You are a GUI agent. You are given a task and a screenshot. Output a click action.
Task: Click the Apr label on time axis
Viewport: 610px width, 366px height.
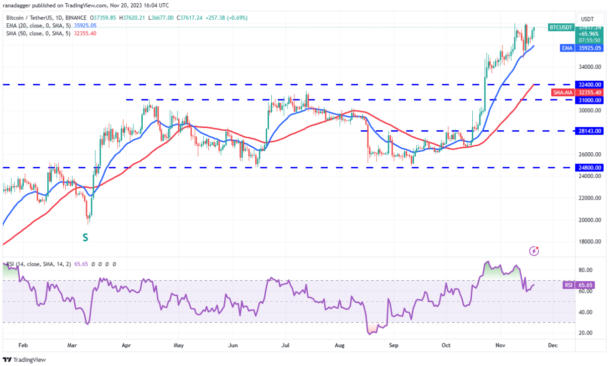coord(126,345)
